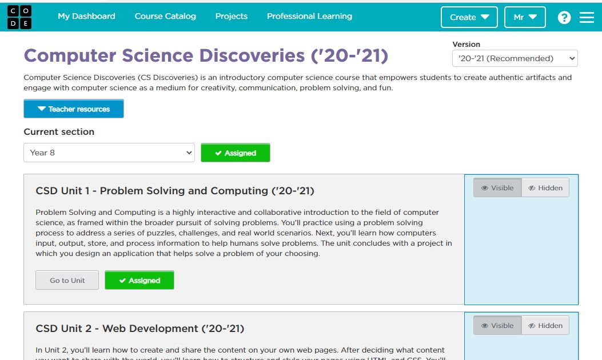
Task: Click crossed-eye icon on Unit 1 Hidden
Action: click(532, 188)
